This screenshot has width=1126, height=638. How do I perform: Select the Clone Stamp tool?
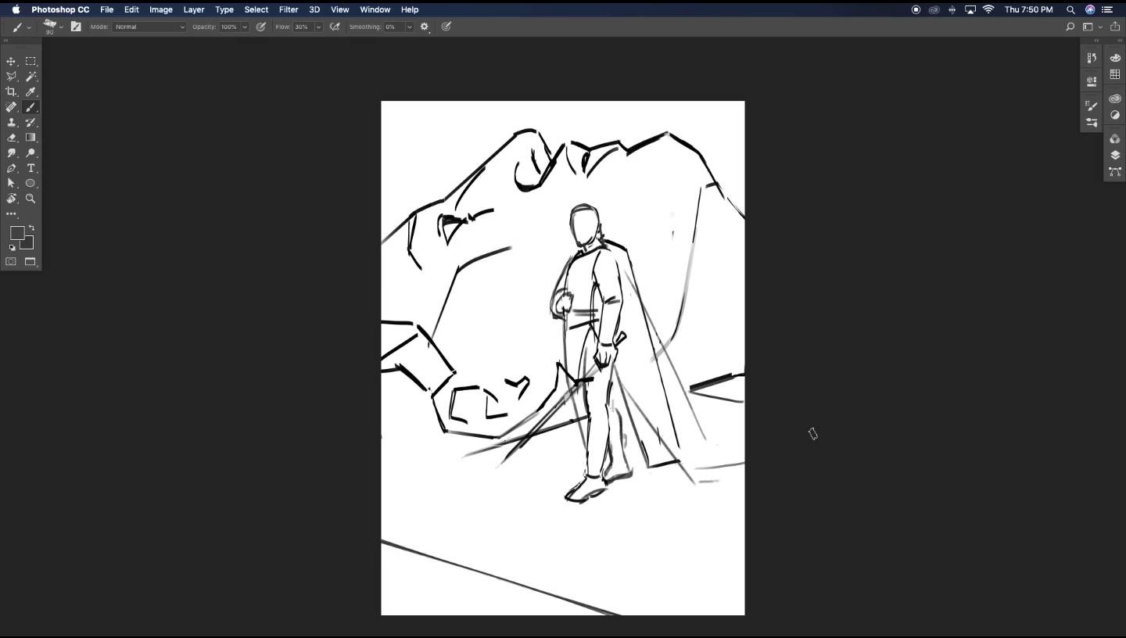coord(12,122)
